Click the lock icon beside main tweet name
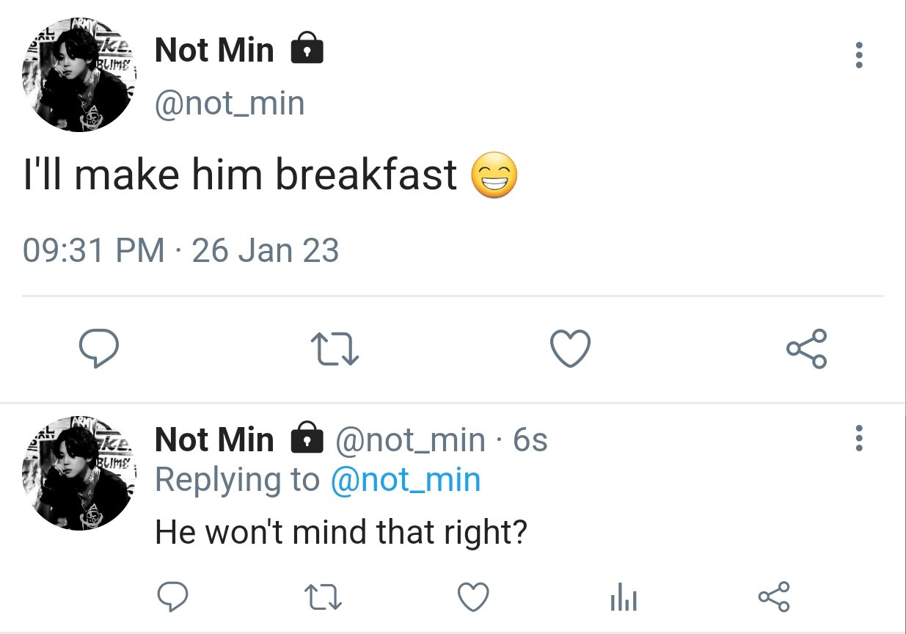Image resolution: width=906 pixels, height=634 pixels. coord(307,50)
